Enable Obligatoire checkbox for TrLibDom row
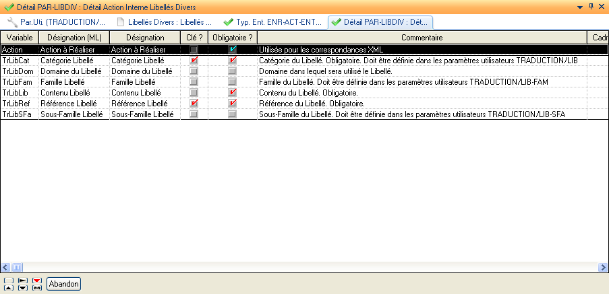 tap(233, 71)
